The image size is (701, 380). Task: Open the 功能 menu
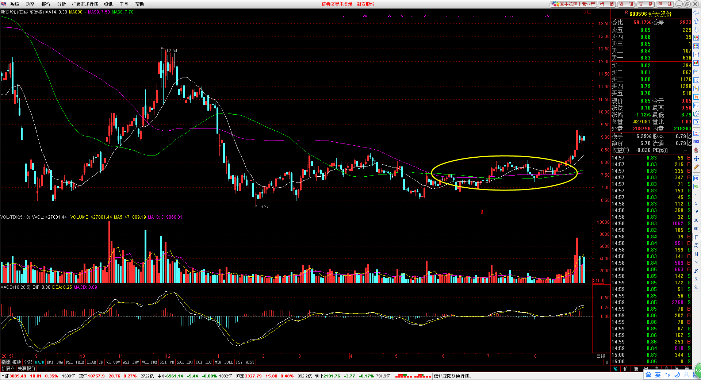coord(30,4)
